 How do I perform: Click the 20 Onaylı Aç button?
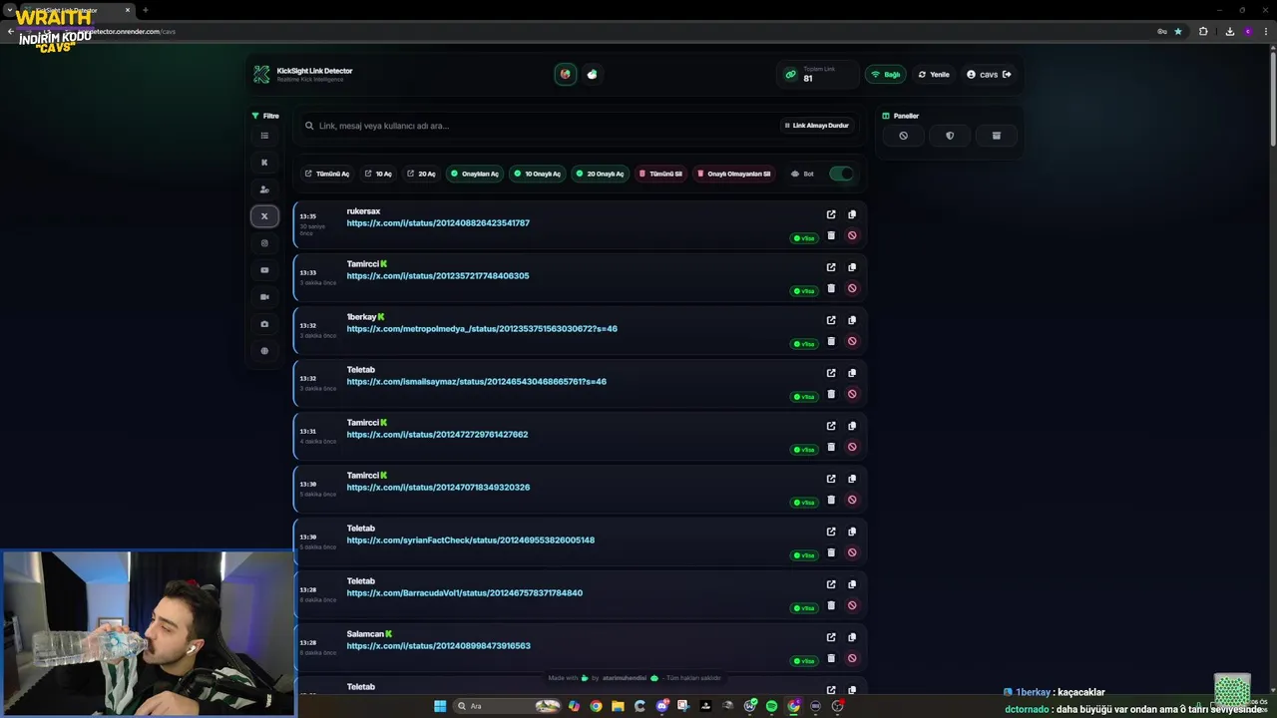600,174
